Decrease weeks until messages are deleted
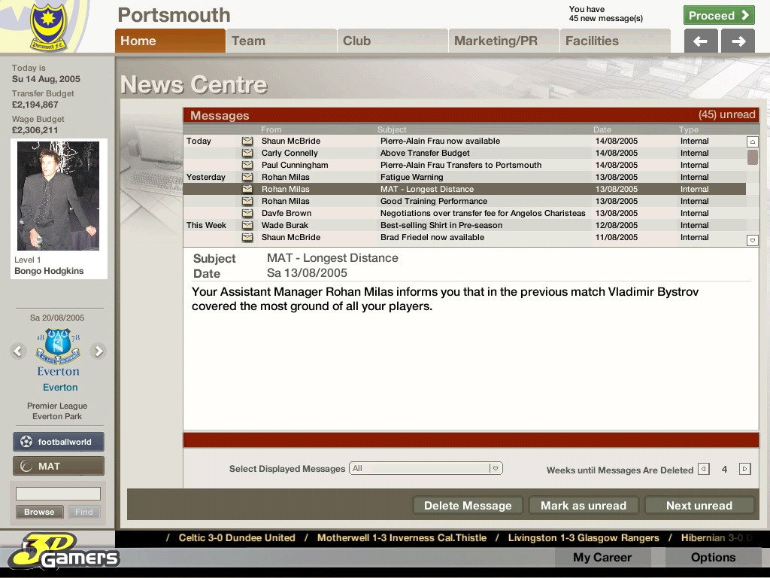This screenshot has height=578, width=770. [x=704, y=469]
